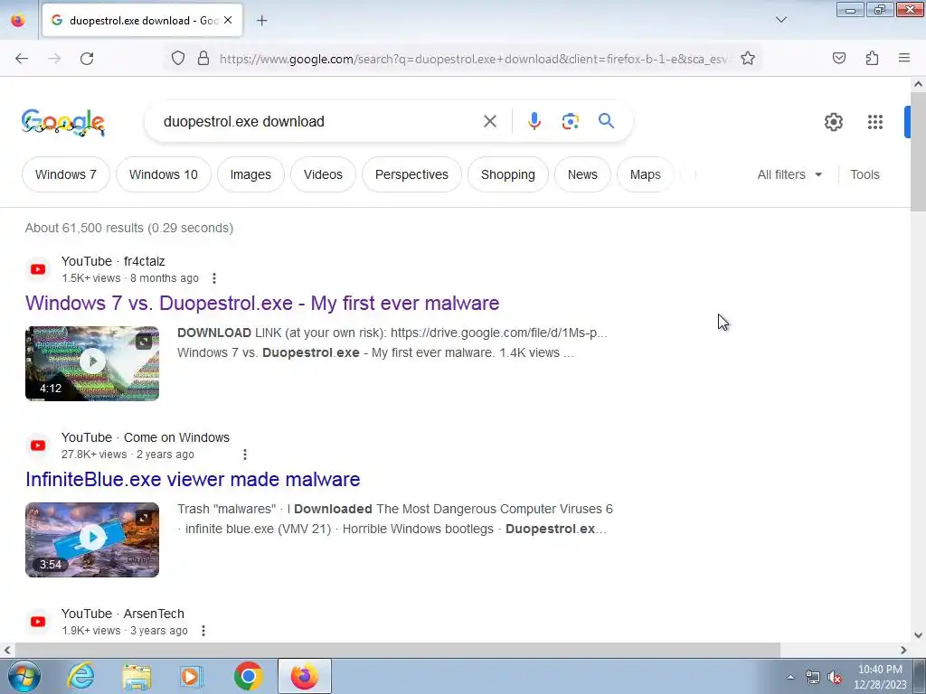The image size is (926, 694).
Task: Open a new browser tab
Action: pos(261,21)
